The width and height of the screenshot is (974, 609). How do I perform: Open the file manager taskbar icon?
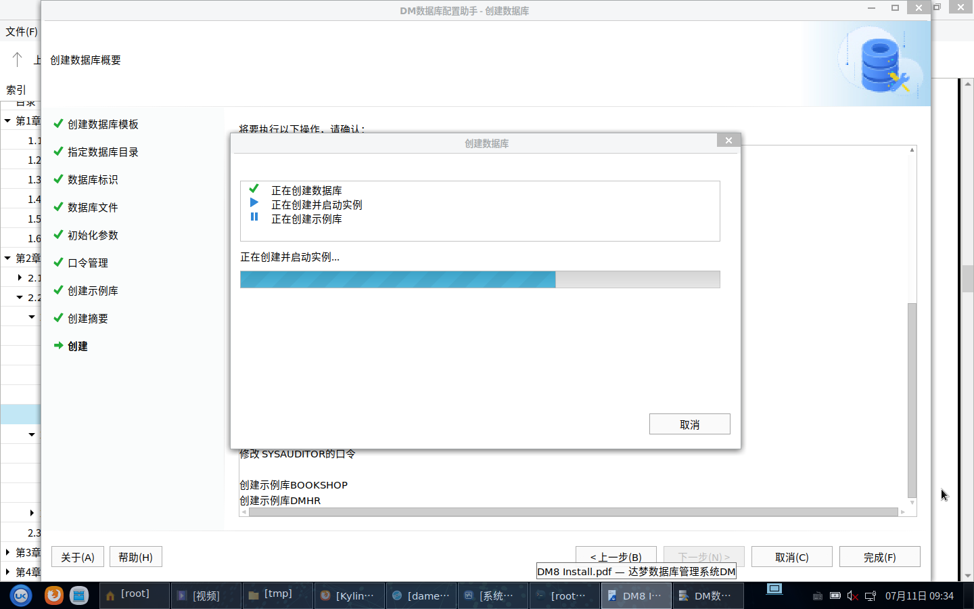pos(79,595)
